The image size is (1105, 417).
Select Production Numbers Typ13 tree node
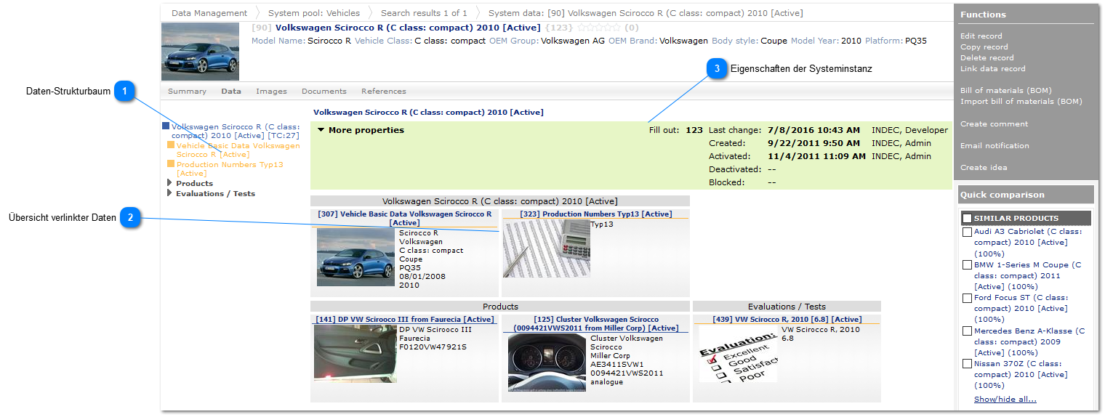[x=230, y=169]
